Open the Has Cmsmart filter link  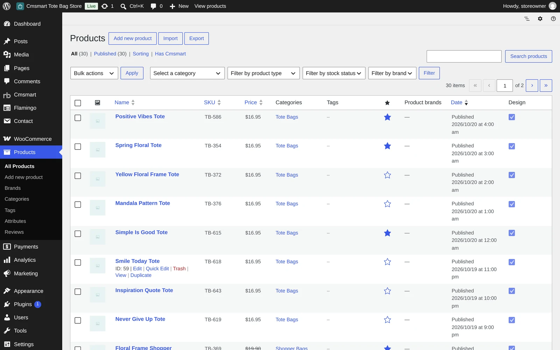170,54
